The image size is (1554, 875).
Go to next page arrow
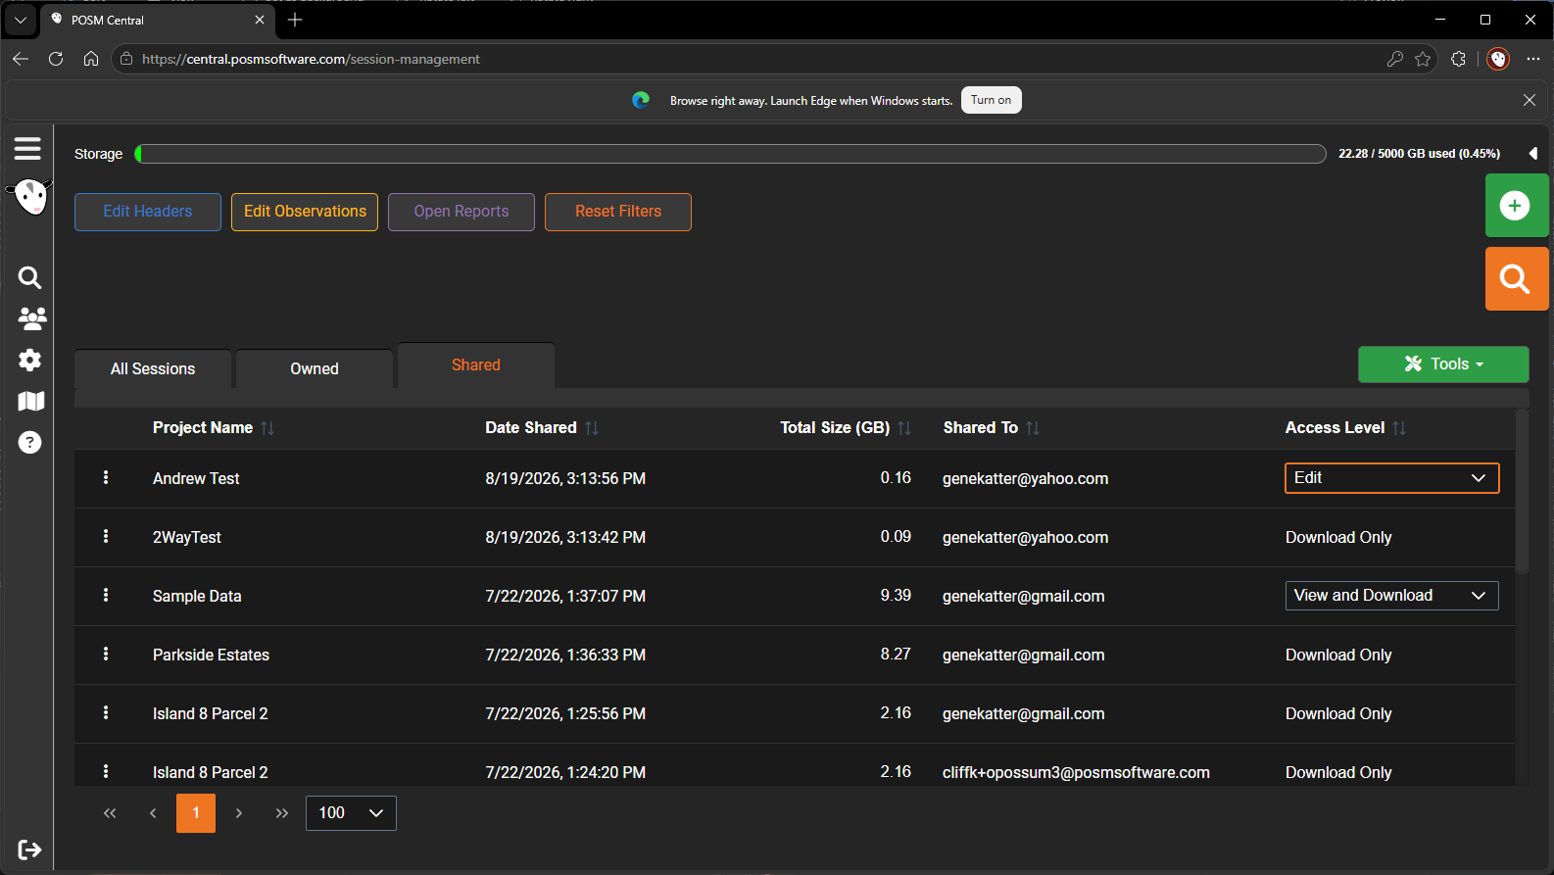tap(239, 813)
